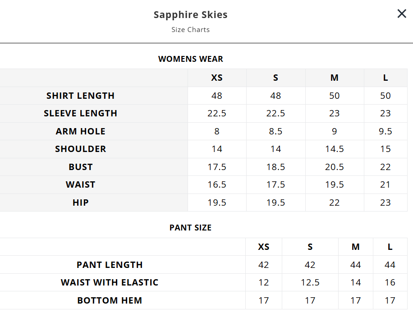Click the SHOULDER row label
The height and width of the screenshot is (327, 413).
(81, 149)
